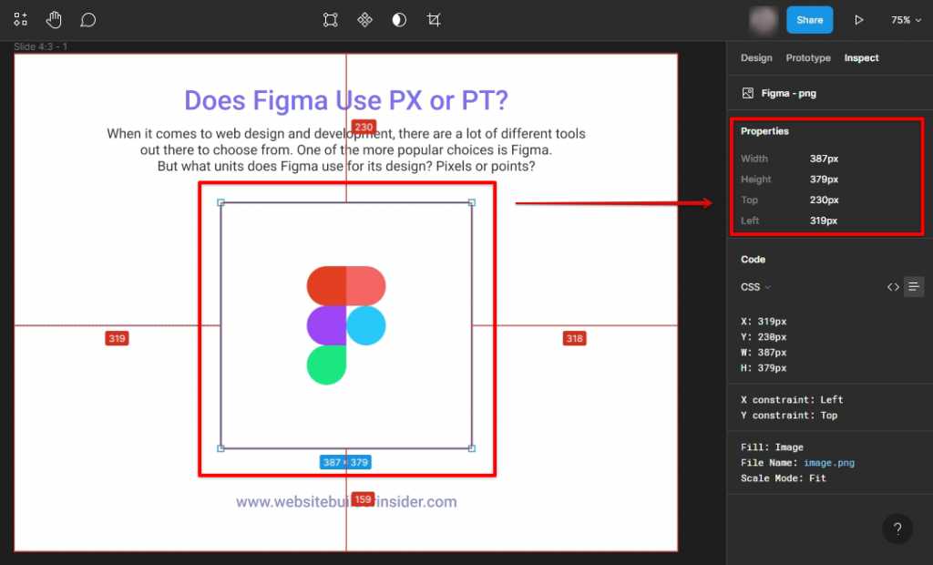This screenshot has width=933, height=565.
Task: Click the blue Share button
Action: click(809, 19)
